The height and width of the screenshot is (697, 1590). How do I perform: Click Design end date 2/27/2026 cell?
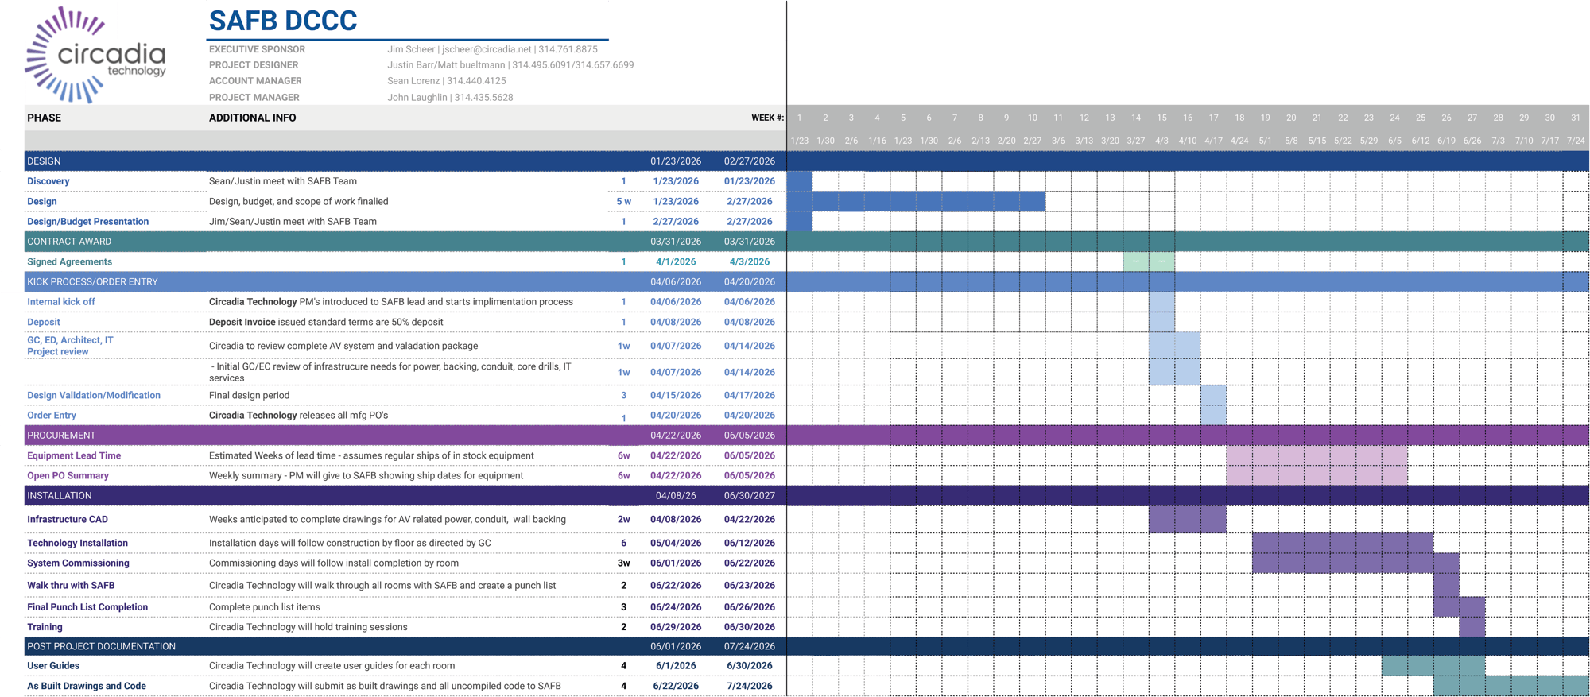(750, 202)
